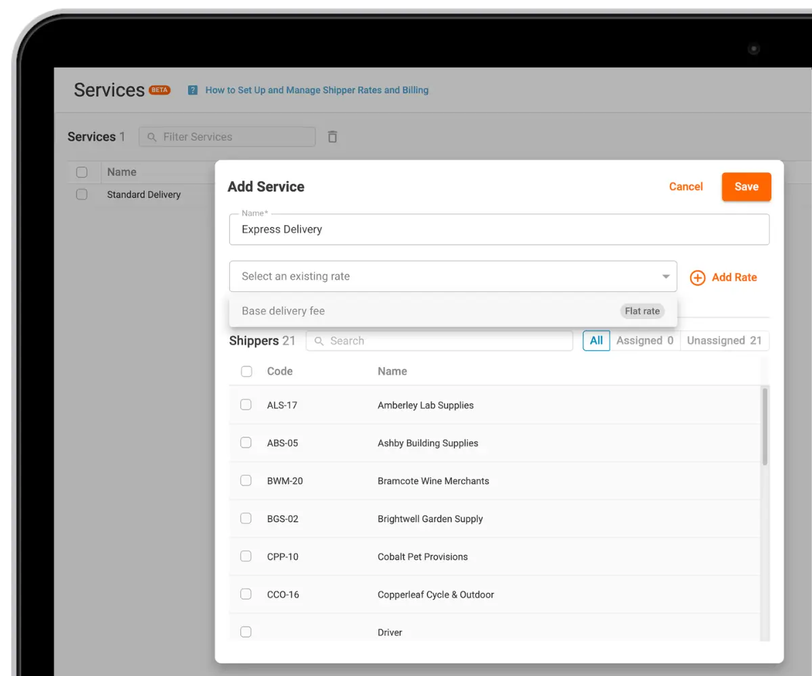Click Cancel in the Add Service dialog
Screen dimensions: 812x676
[686, 187]
